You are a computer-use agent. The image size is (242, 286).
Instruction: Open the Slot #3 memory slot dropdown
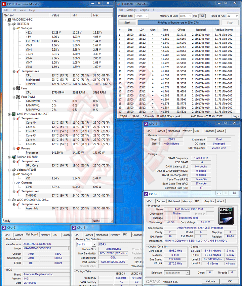click(x=94, y=244)
